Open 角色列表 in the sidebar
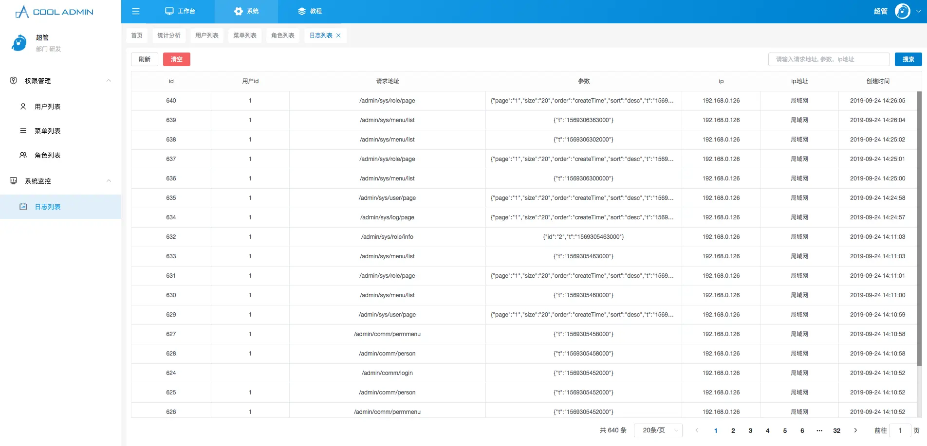 click(60, 155)
